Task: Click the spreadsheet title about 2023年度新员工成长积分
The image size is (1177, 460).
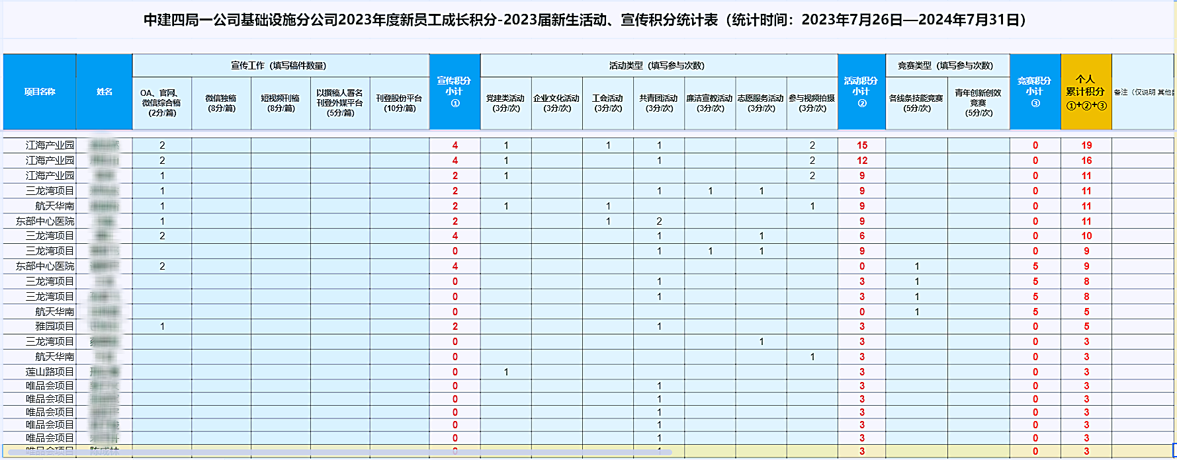Action: coord(585,20)
